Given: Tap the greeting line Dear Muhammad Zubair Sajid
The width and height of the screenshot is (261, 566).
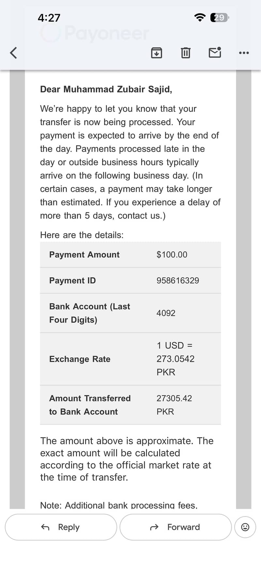Looking at the screenshot, I should point(106,89).
